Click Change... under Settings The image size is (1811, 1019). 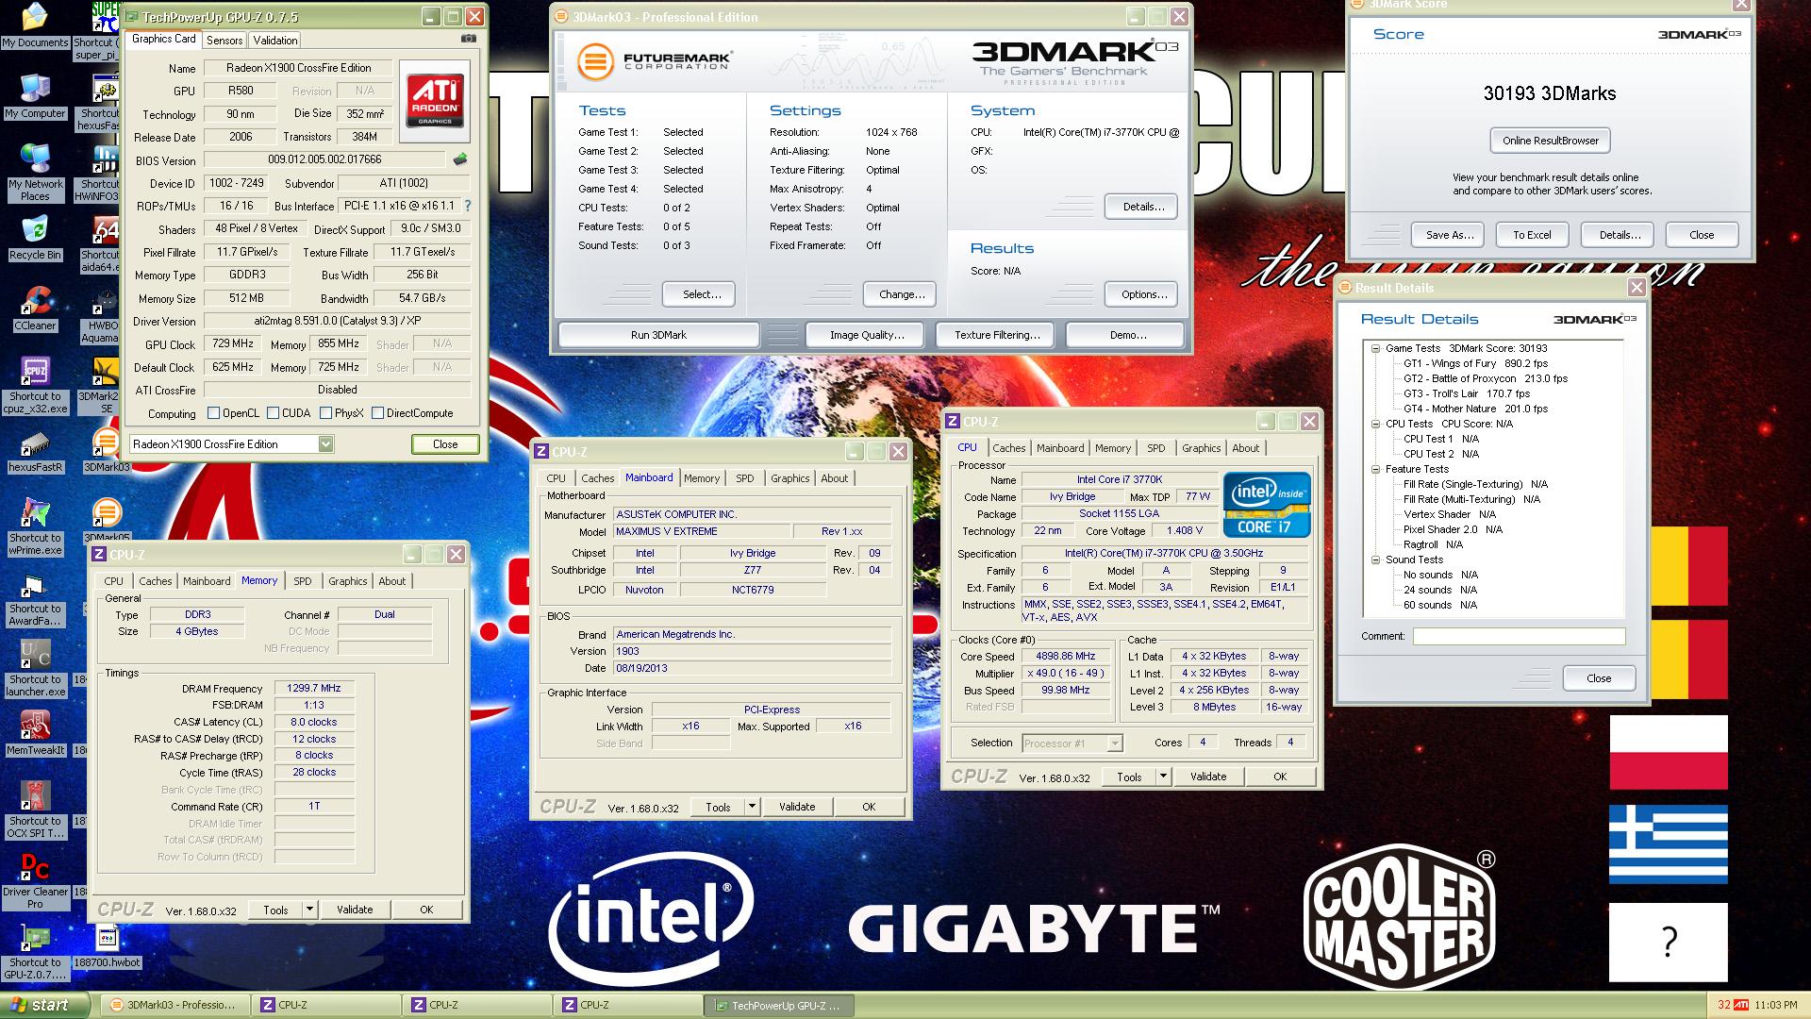coord(900,294)
